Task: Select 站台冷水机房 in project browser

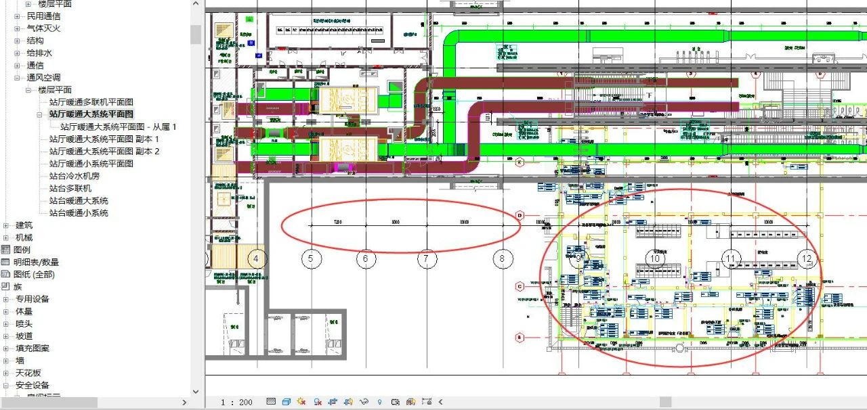Action: coord(75,176)
